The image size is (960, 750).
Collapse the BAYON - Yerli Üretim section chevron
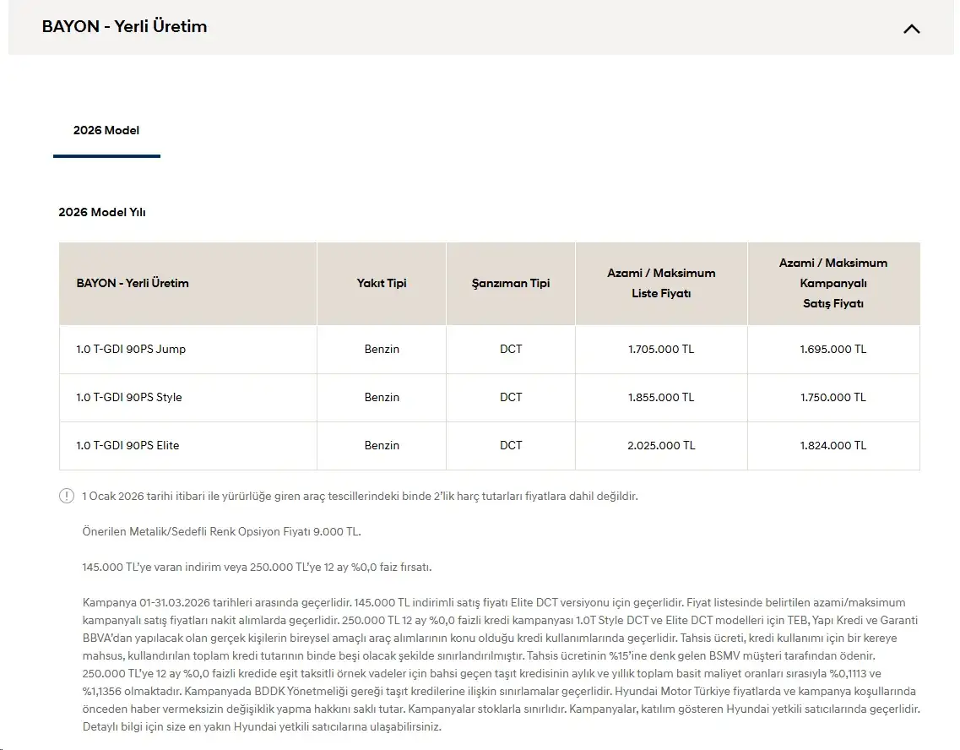coord(911,29)
